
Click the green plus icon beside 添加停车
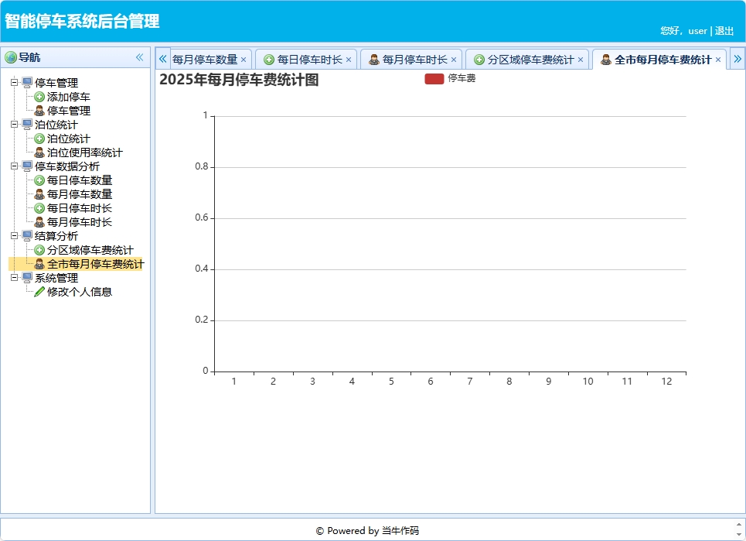click(x=39, y=97)
